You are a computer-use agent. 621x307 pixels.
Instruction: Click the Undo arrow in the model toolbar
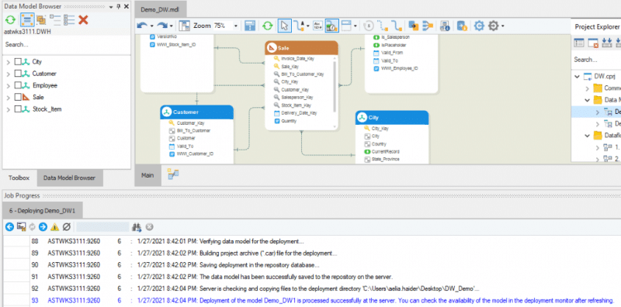142,26
